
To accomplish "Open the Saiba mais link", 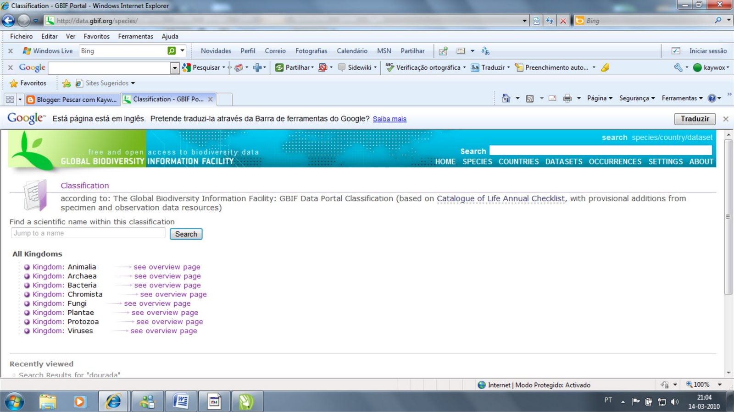I will 389,119.
